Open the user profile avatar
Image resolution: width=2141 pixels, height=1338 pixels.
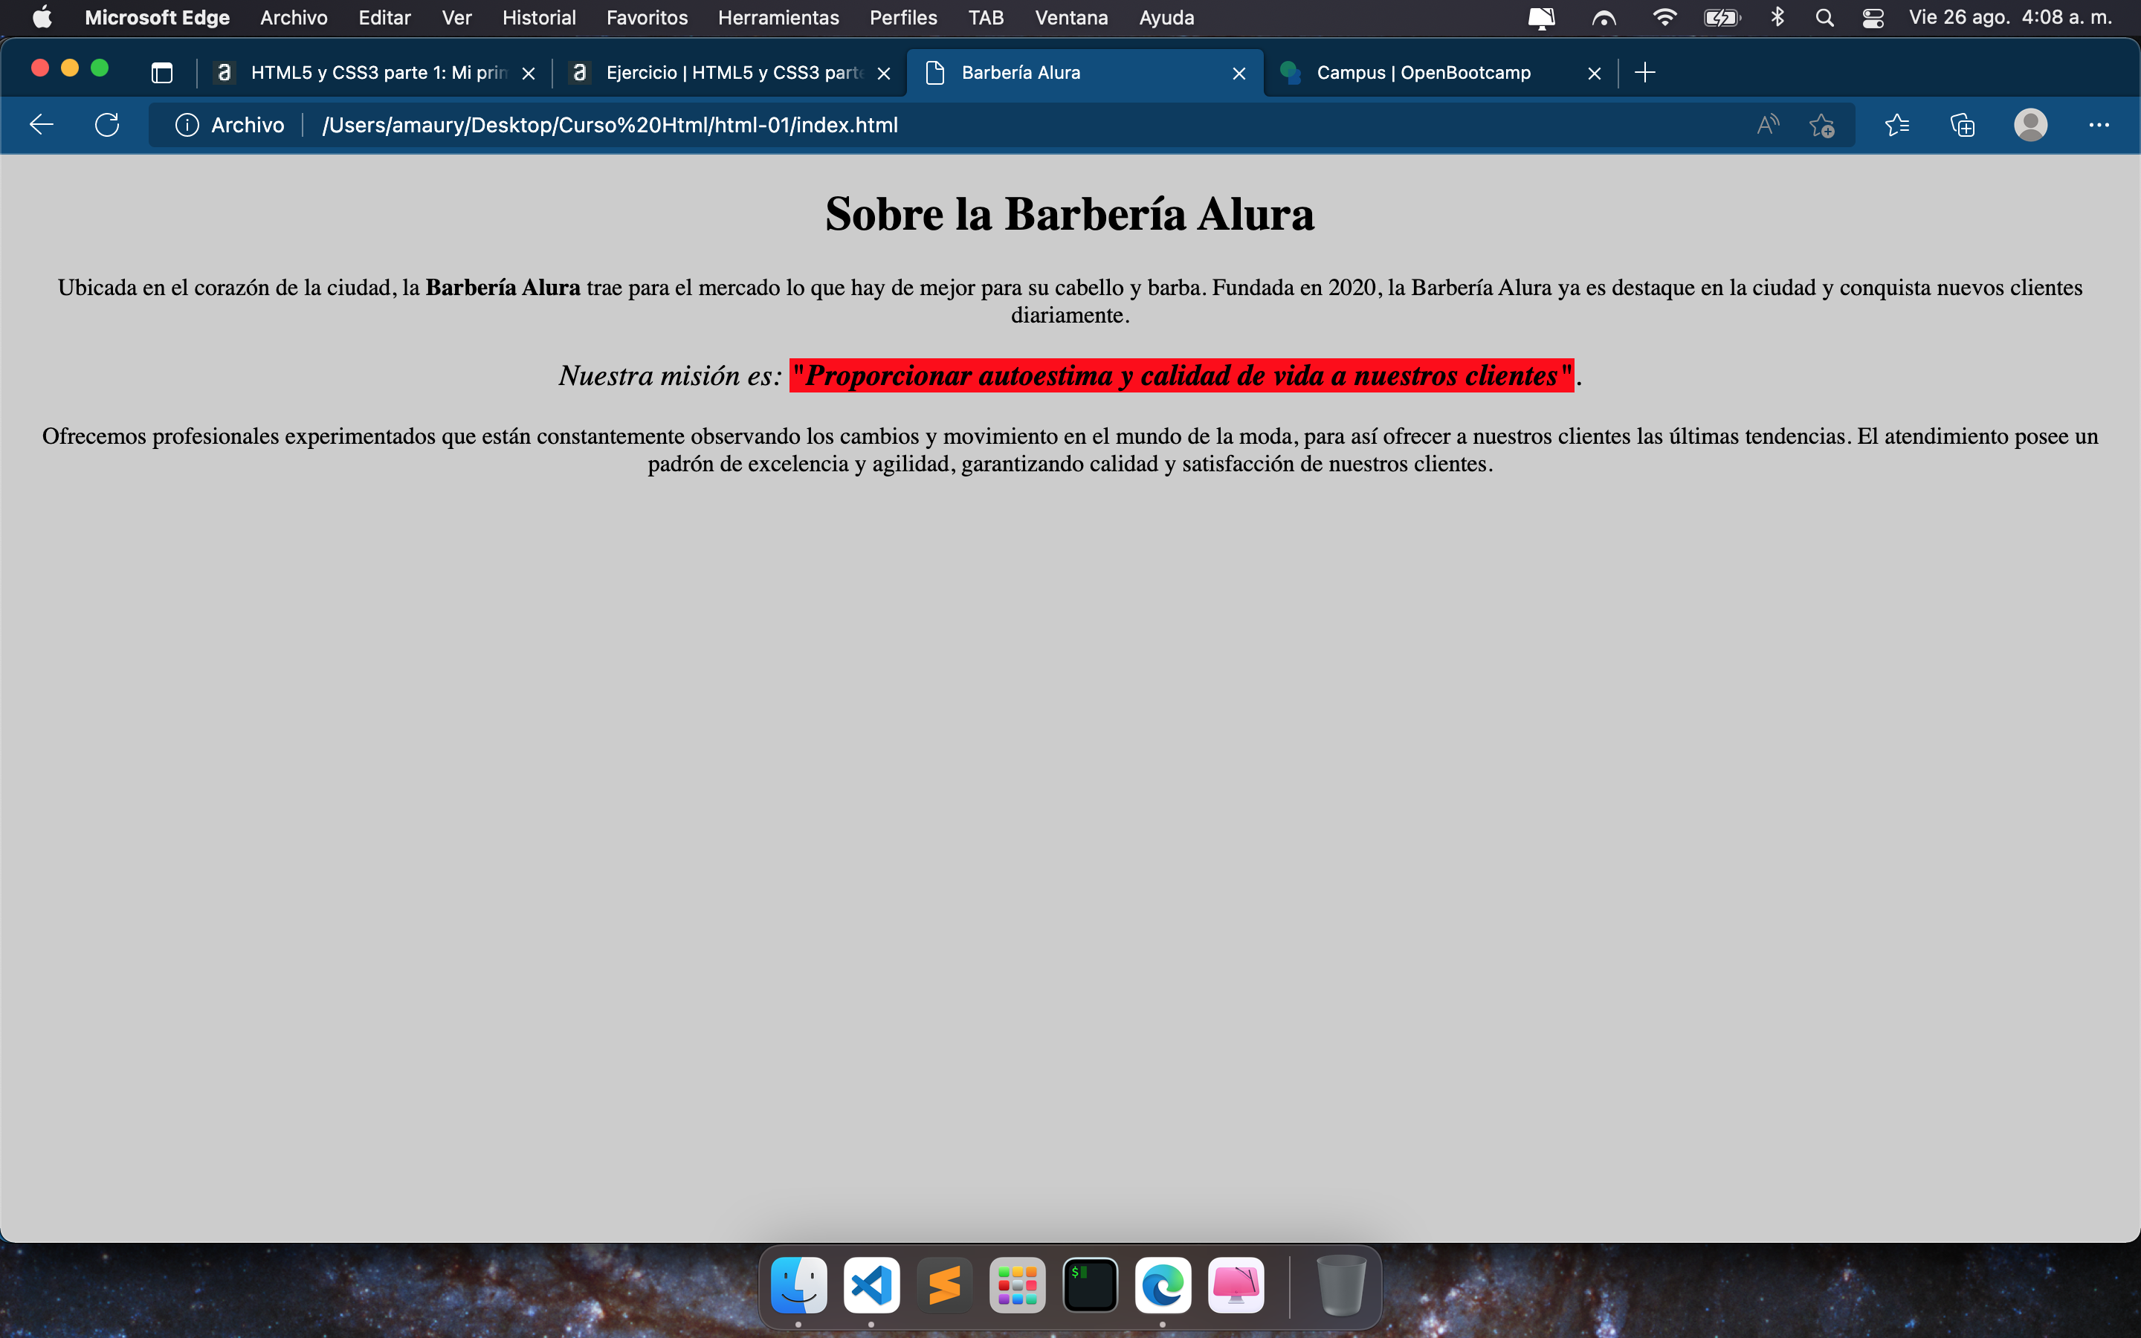tap(2030, 125)
